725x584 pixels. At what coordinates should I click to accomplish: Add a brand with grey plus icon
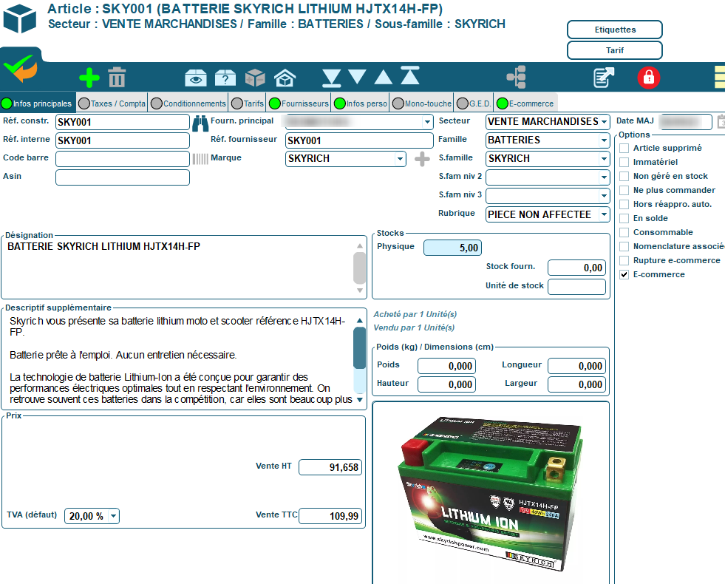click(422, 159)
